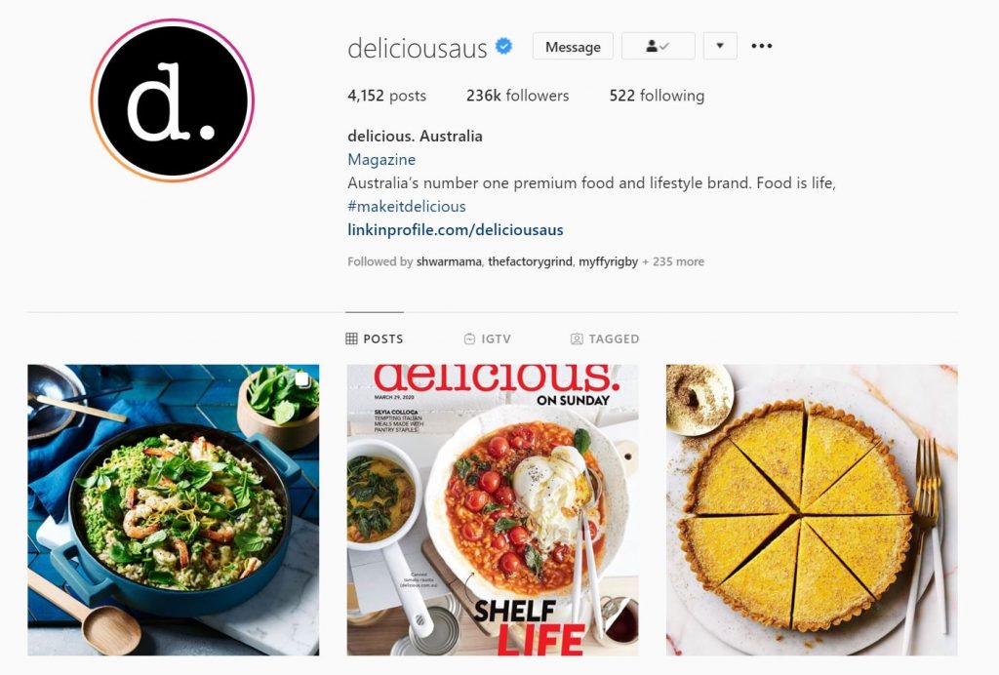Screen dimensions: 999x675
Task: Open the #makeitdelicious hashtag
Action: pyautogui.click(x=407, y=207)
